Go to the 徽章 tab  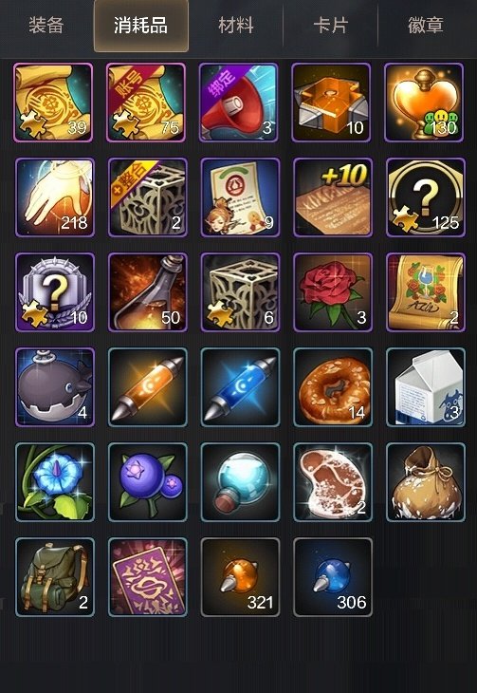coord(426,26)
